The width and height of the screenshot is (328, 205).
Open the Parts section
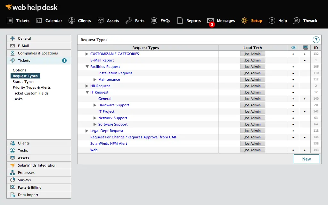pyautogui.click(x=139, y=20)
